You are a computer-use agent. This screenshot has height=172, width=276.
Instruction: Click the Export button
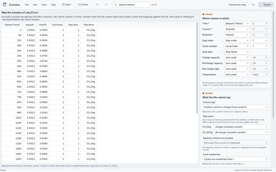[266, 5]
